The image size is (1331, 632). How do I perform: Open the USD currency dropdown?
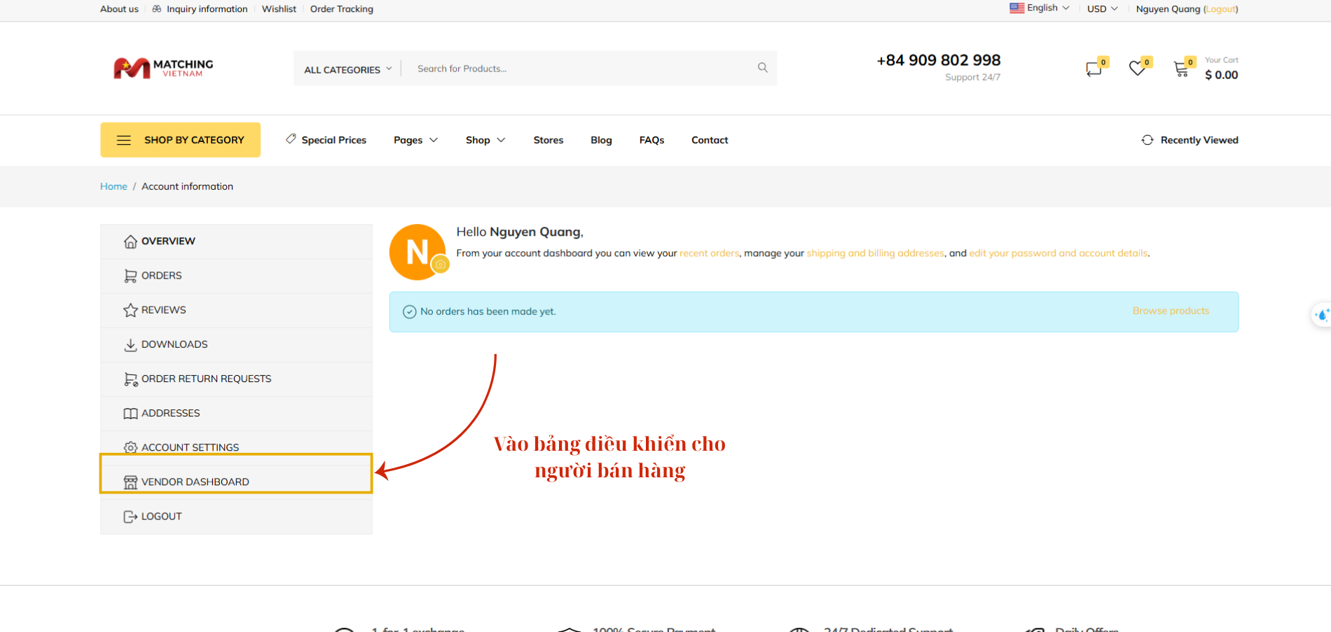pos(1102,9)
